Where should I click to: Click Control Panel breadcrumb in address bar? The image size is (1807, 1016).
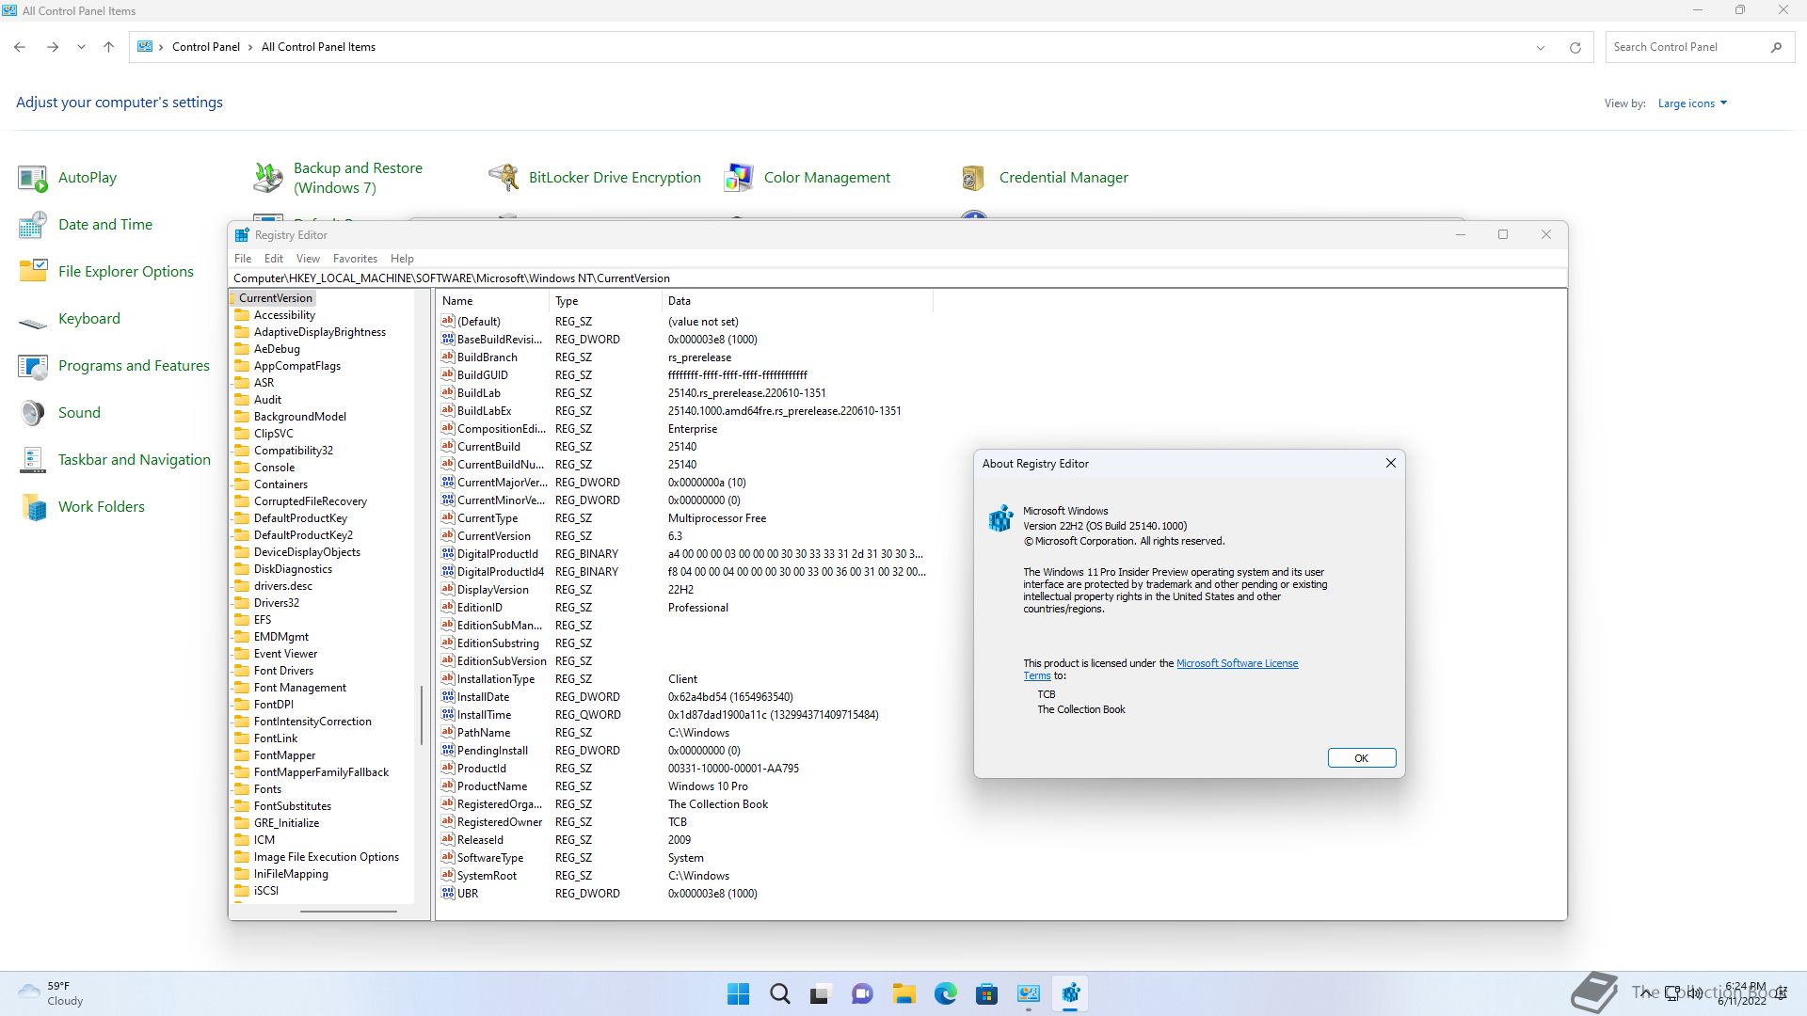(x=206, y=47)
